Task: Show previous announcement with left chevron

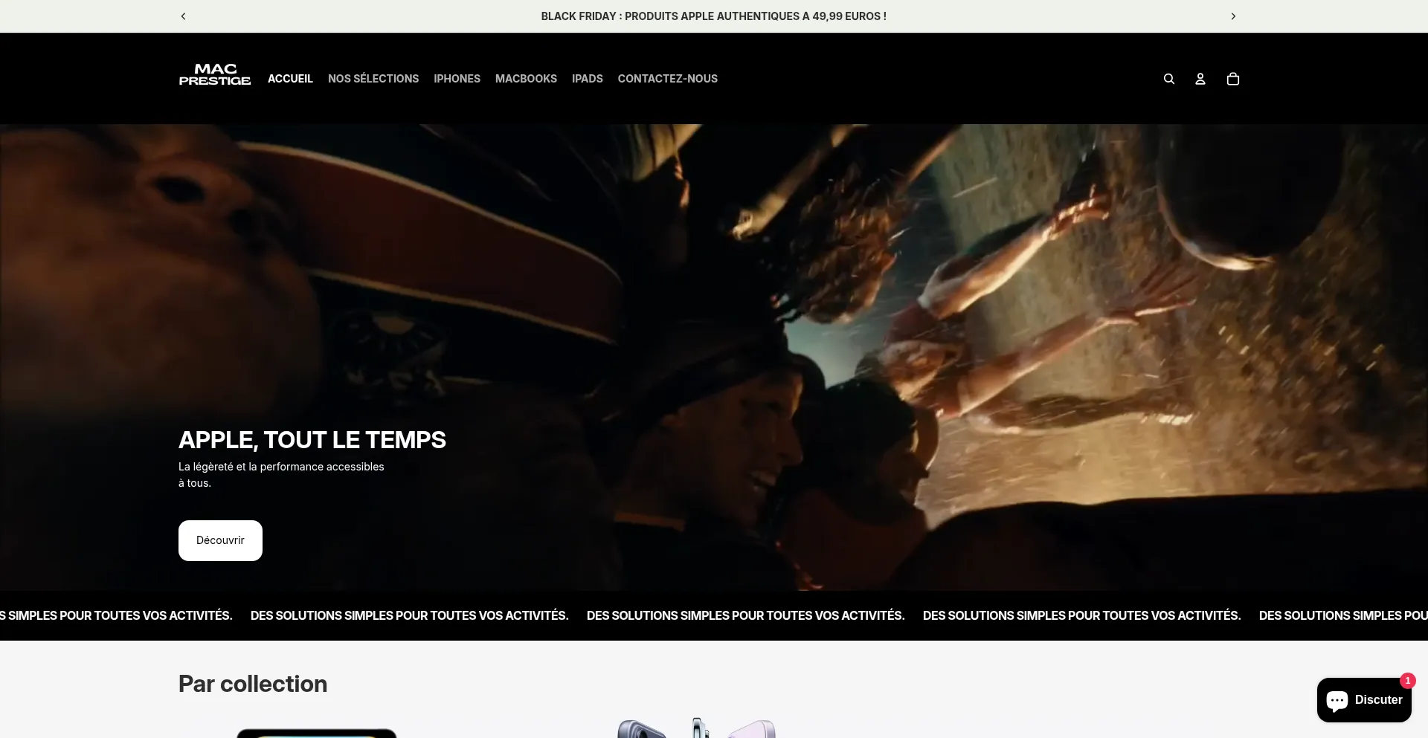Action: [184, 16]
